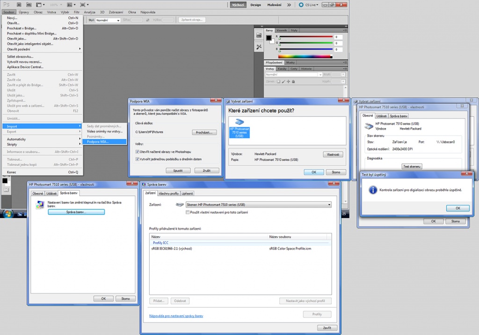The height and width of the screenshot is (335, 479).
Task: Open the screen mode dropdown
Action: [84, 5]
